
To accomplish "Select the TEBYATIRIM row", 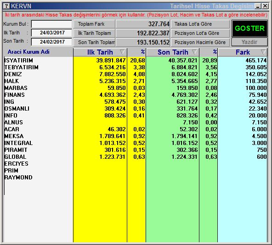I will pos(135,67).
